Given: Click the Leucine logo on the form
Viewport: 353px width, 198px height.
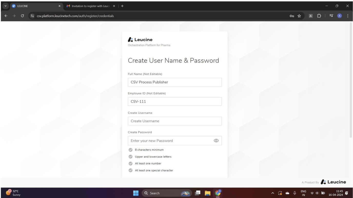Looking at the screenshot, I should [140, 39].
